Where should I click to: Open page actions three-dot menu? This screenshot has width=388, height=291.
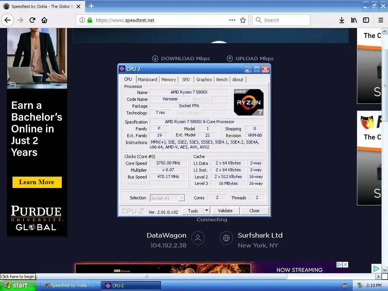point(232,20)
